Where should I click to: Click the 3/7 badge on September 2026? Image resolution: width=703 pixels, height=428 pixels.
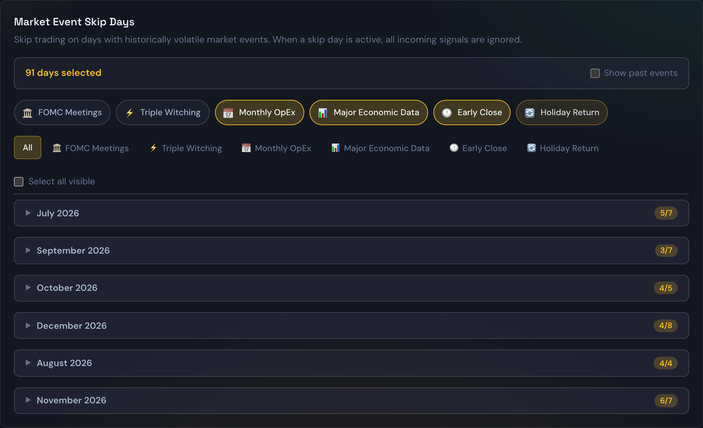(x=666, y=250)
